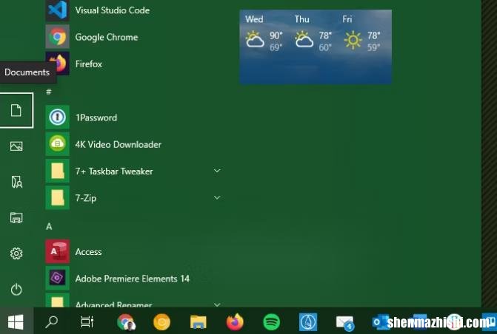Click the Windows Start button

pos(16,321)
